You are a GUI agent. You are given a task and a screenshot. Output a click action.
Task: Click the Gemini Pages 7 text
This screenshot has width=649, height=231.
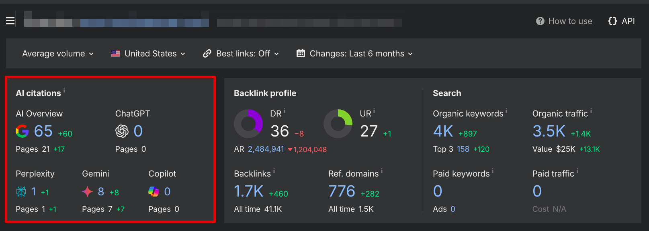(97, 209)
